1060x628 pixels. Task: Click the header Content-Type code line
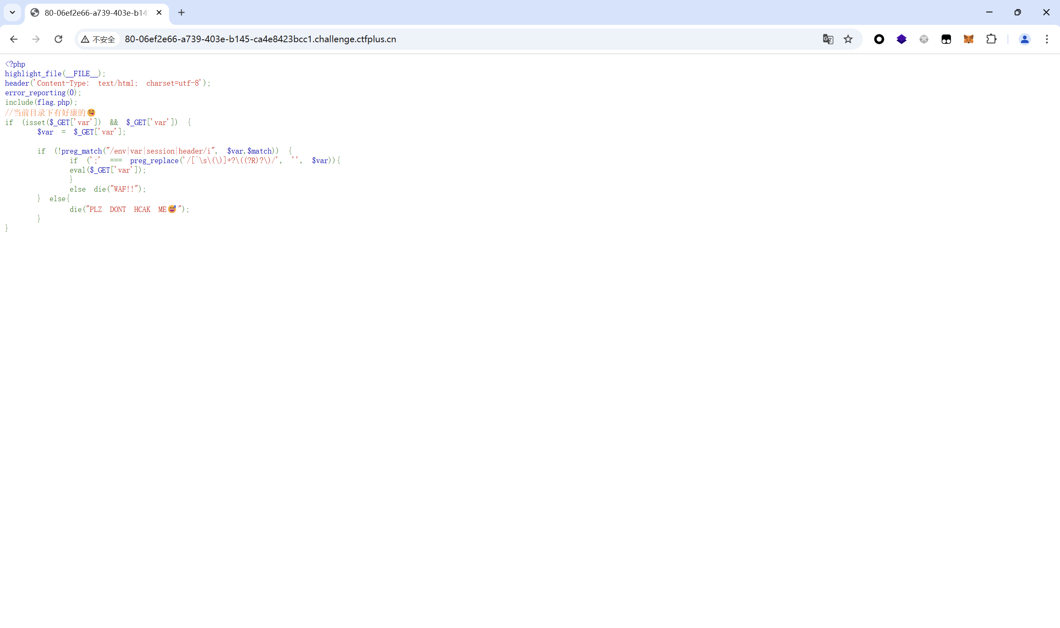tap(108, 83)
